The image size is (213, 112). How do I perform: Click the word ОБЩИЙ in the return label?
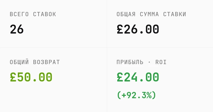click(19, 62)
